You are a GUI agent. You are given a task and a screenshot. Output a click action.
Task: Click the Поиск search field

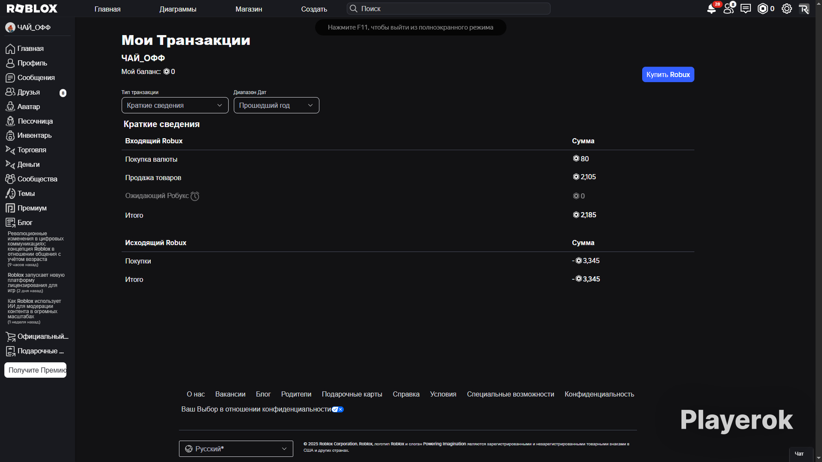448,9
